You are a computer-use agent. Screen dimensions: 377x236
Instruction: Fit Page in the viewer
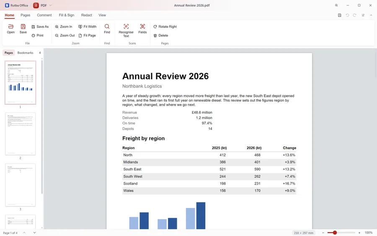[x=87, y=35]
